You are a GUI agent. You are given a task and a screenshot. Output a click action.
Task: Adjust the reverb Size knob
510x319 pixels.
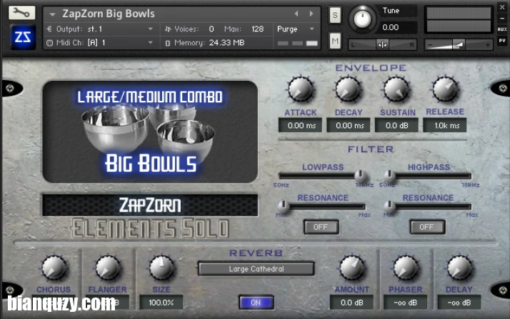click(161, 268)
